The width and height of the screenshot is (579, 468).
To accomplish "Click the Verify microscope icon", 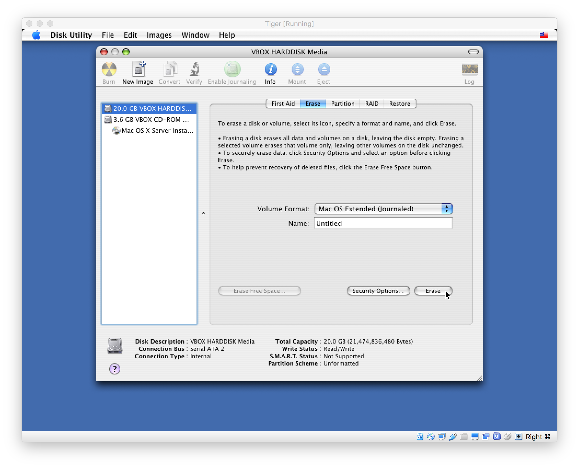I will pos(194,69).
